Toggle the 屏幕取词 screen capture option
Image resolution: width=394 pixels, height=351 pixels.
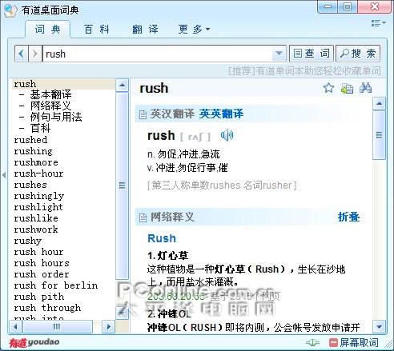pyautogui.click(x=354, y=342)
